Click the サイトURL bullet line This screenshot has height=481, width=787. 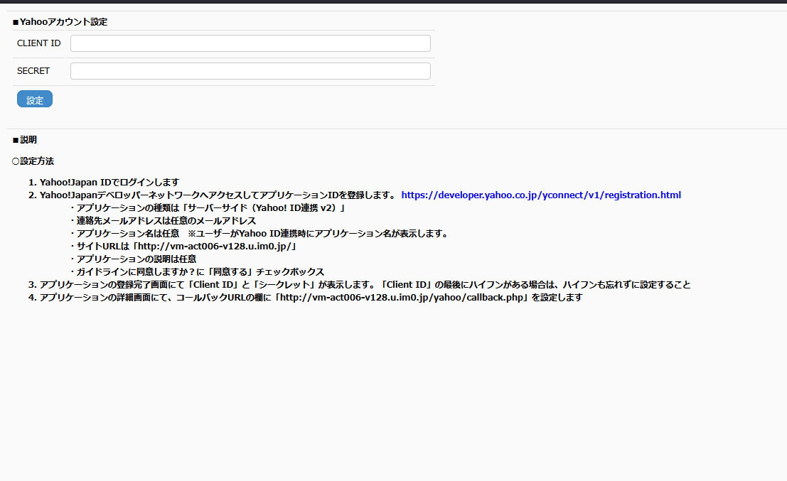[183, 247]
